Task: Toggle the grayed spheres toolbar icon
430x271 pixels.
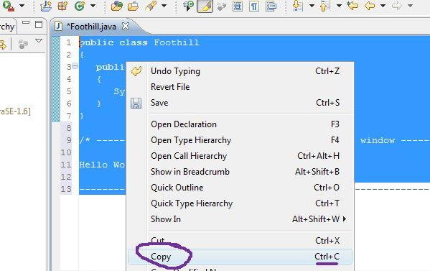Action: (222, 6)
